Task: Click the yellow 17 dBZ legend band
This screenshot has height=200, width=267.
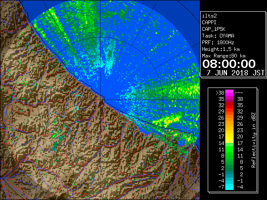Action: pos(229,137)
